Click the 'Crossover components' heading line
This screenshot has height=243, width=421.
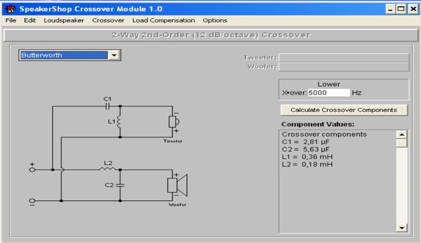point(324,134)
